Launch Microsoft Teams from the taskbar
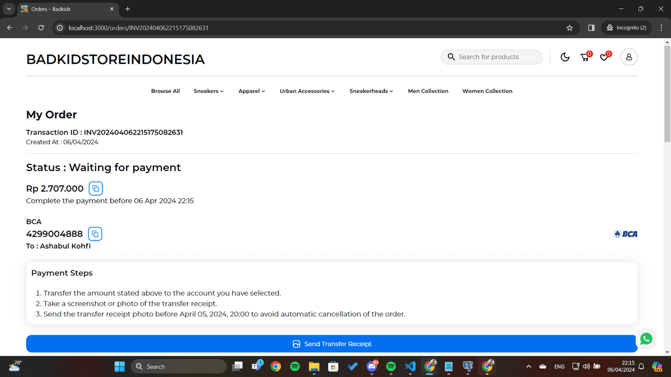This screenshot has height=377, width=671. 257,366
